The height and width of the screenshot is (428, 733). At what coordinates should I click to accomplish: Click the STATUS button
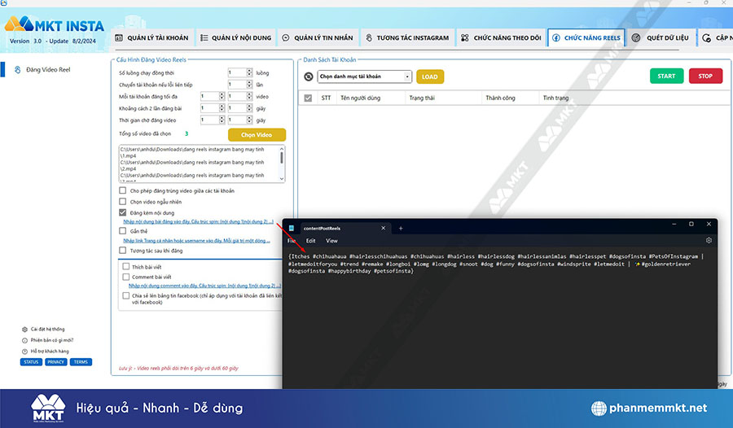(31, 362)
